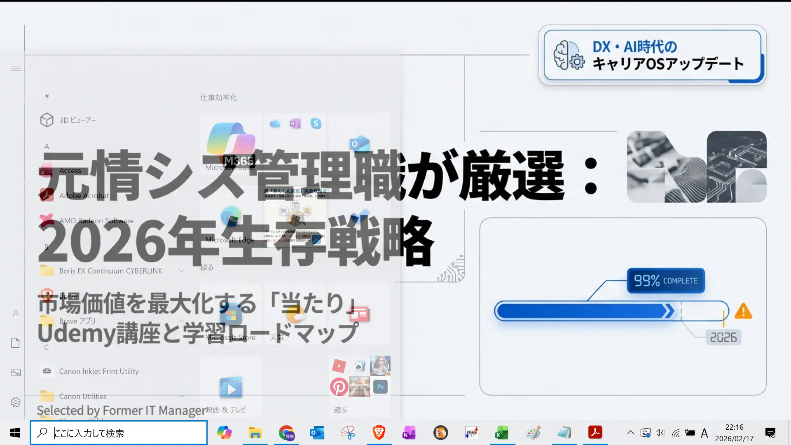Click the Snipping Tool taskbar icon
The width and height of the screenshot is (791, 445).
[x=348, y=433]
